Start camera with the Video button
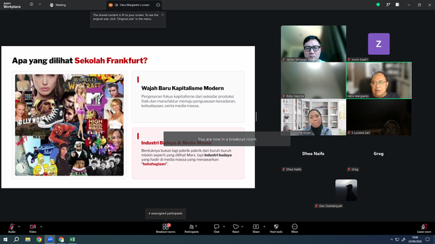This screenshot has width=435, height=244. 33,228
